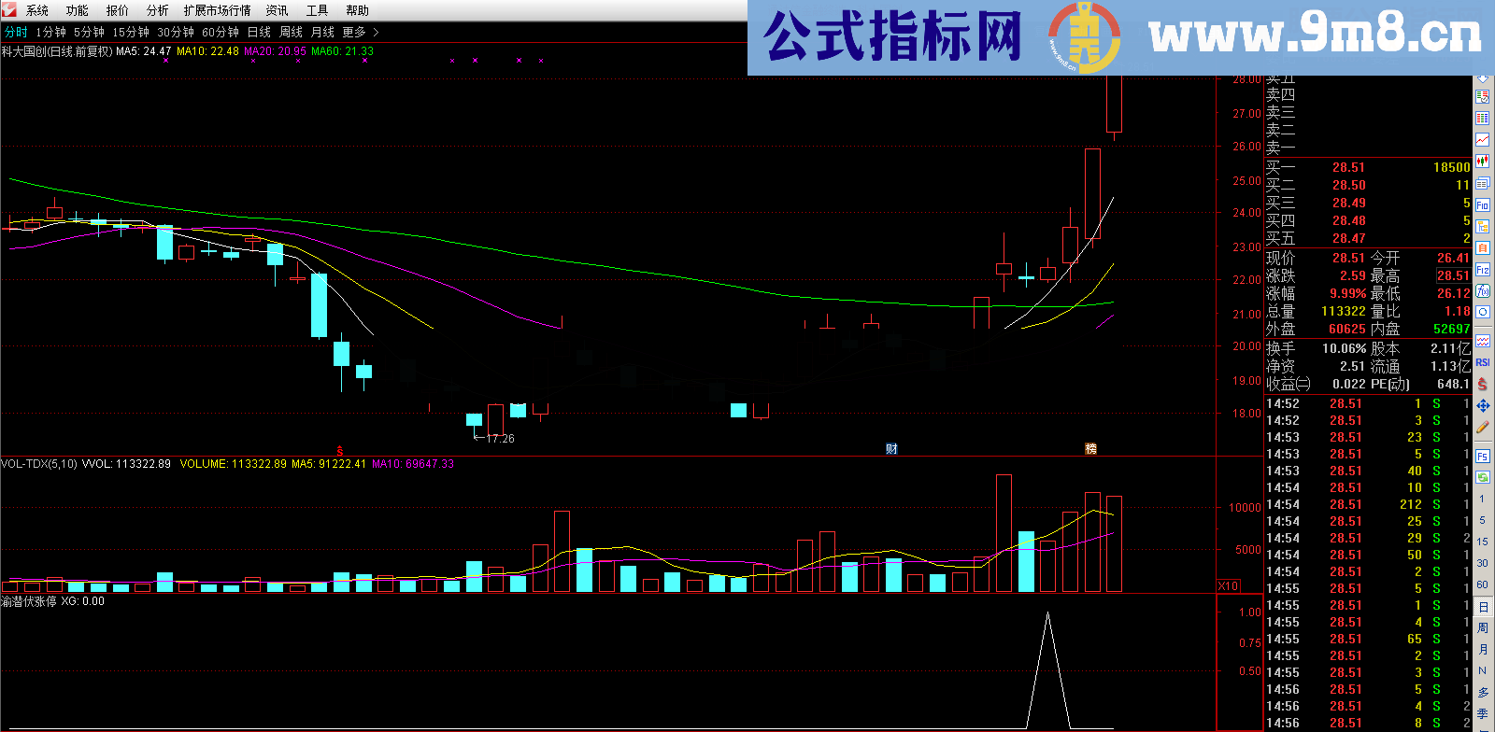Select sidebar 月 monthly period
Screen dimensions: 1495x732
coord(1483,650)
